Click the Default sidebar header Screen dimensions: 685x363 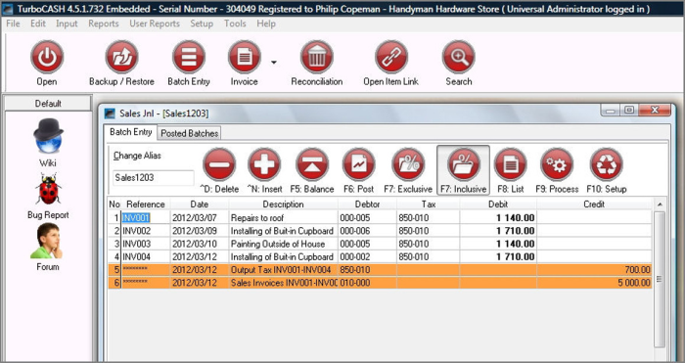point(48,104)
